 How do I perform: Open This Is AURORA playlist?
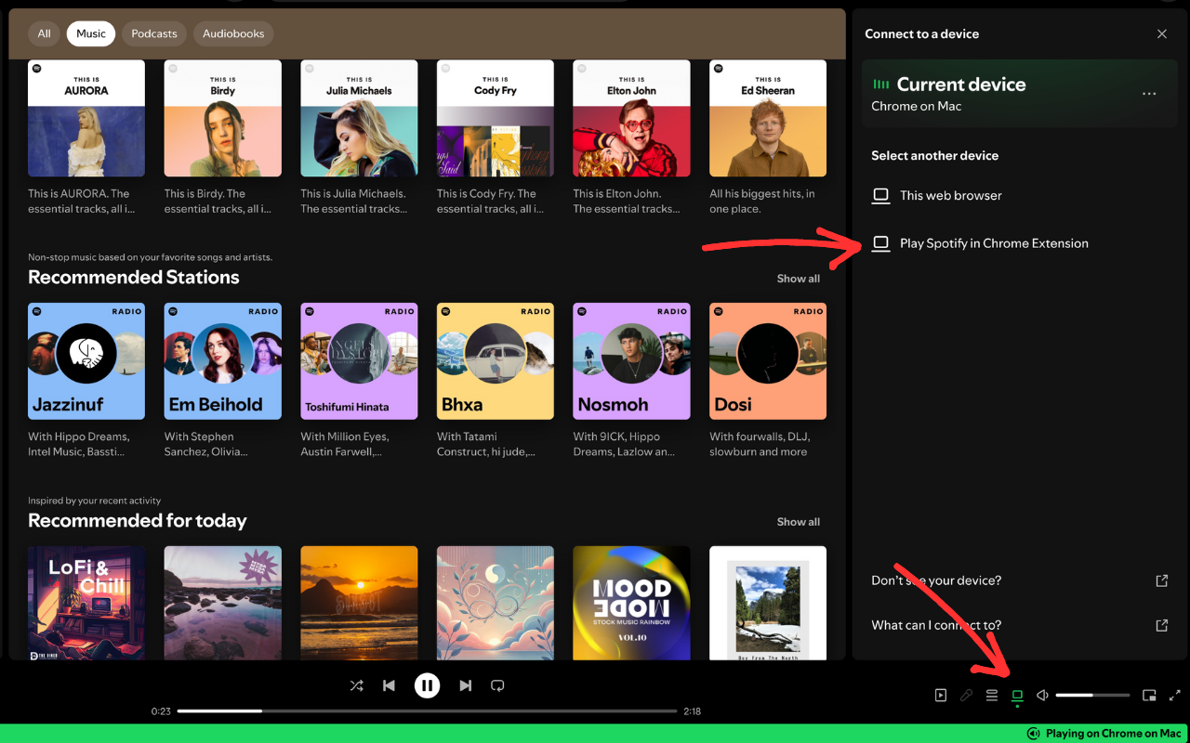(86, 118)
